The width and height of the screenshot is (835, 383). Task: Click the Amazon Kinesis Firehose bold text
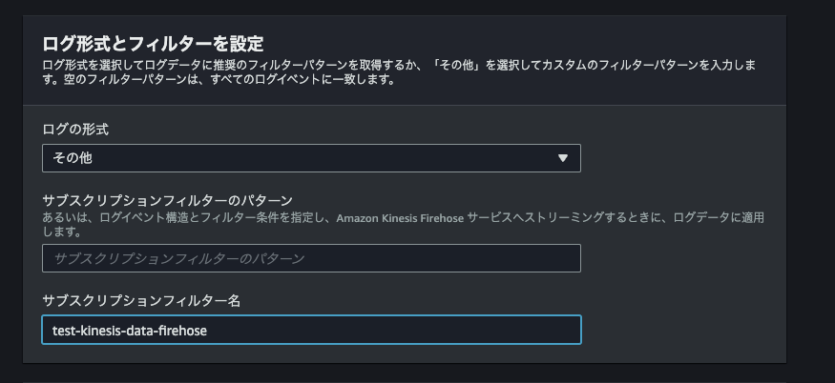tap(387, 218)
